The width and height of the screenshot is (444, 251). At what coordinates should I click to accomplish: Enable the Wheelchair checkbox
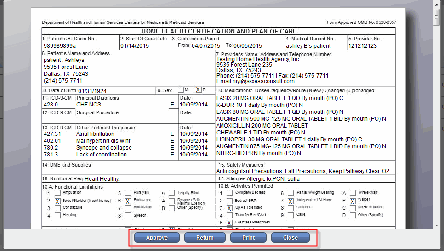coord(353,194)
